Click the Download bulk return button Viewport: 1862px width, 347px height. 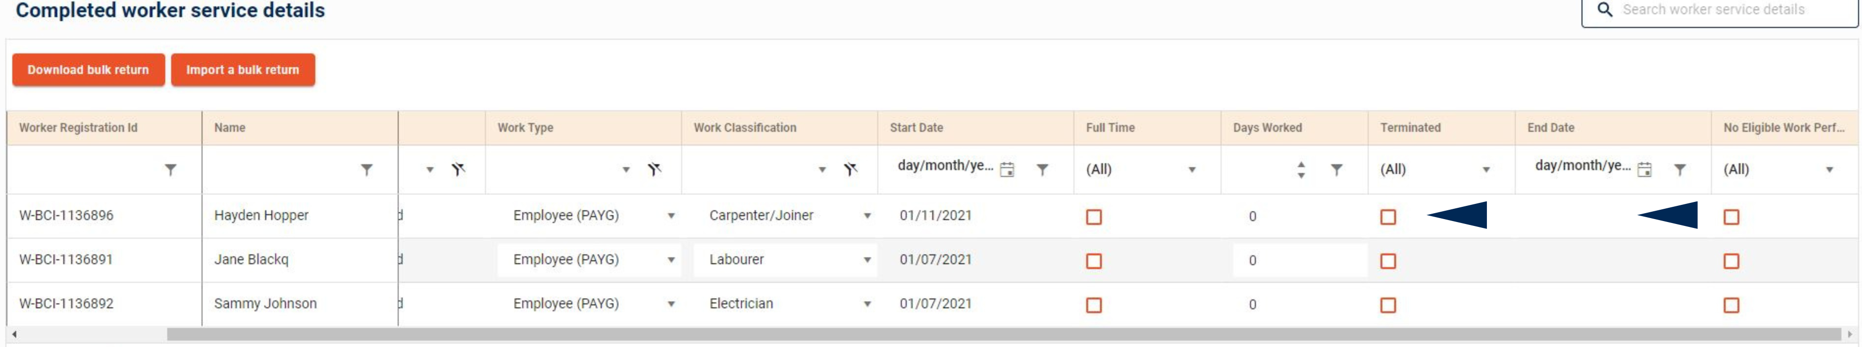tap(88, 70)
